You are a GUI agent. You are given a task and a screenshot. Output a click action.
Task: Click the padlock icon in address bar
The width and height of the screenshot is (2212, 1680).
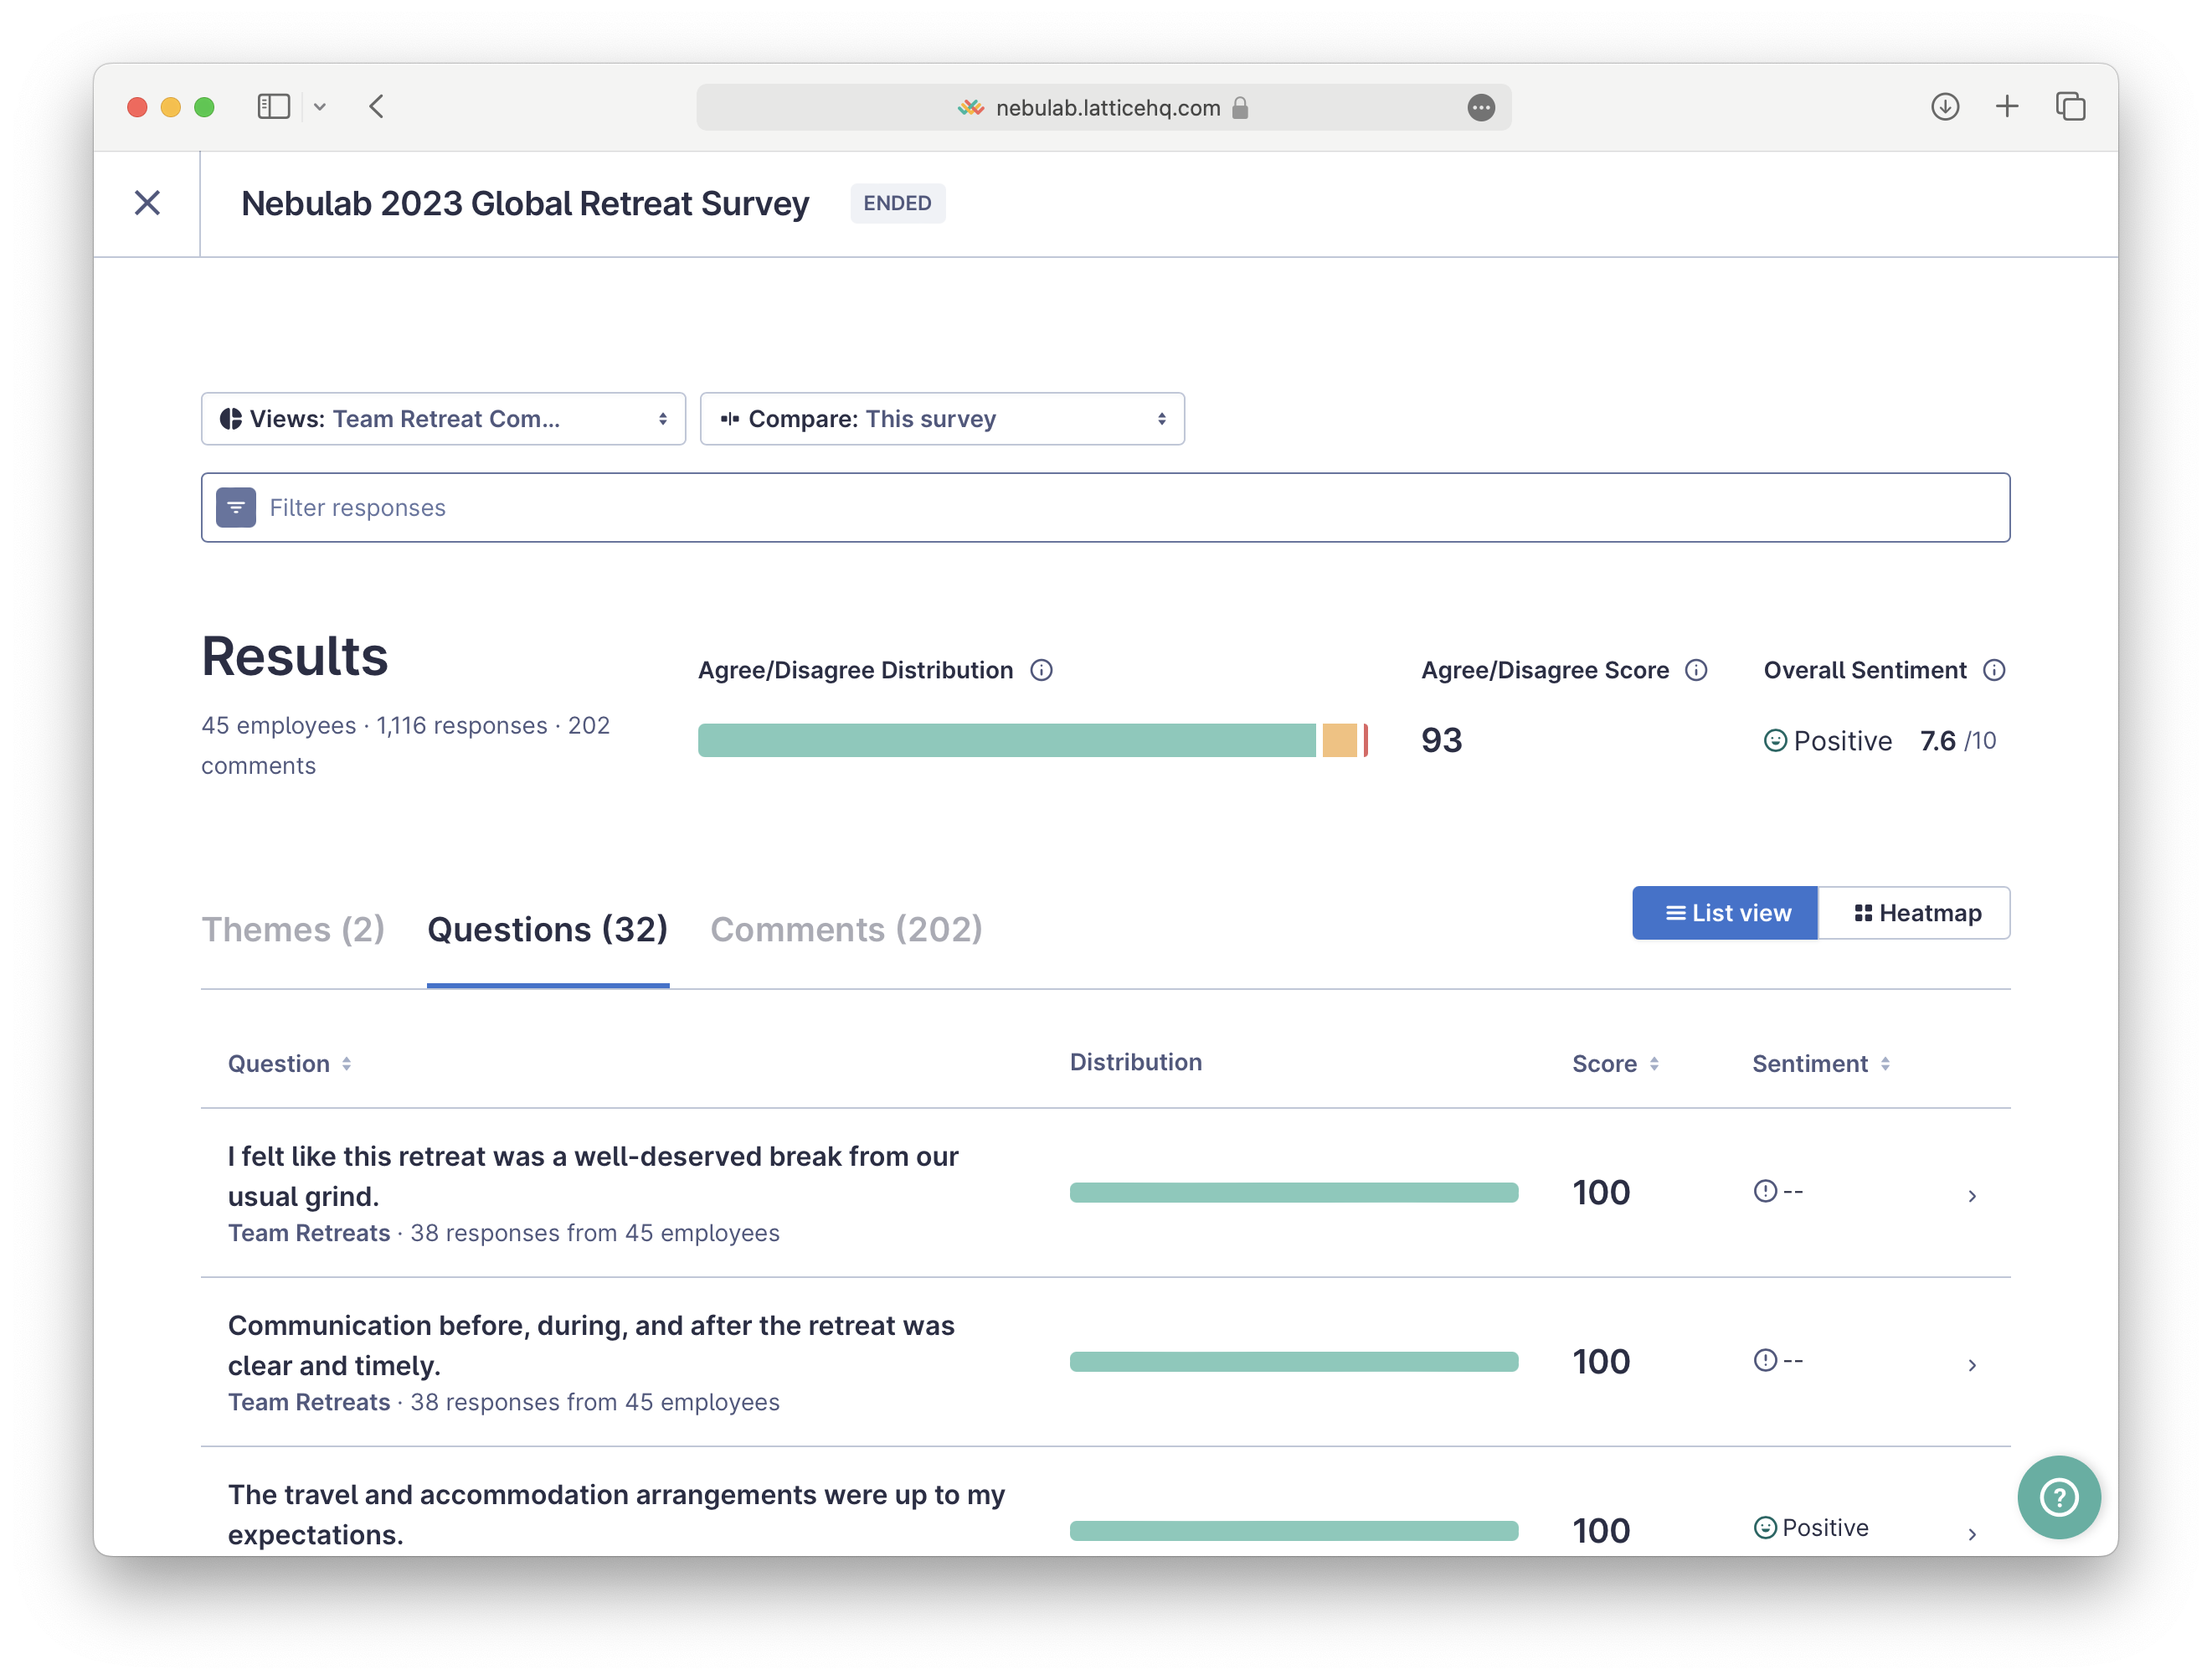point(1240,108)
